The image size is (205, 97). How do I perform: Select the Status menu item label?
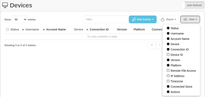pos(175,28)
